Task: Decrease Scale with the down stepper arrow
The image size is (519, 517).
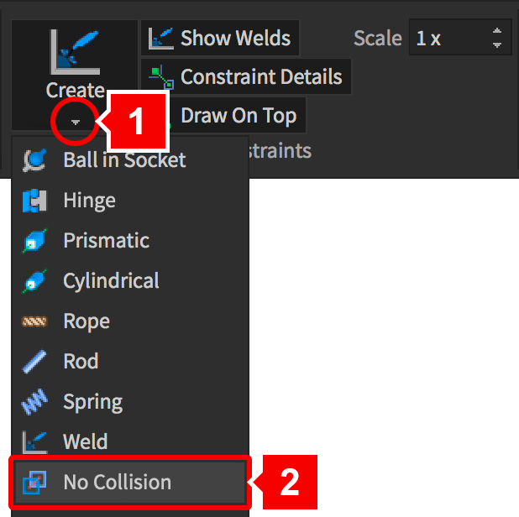Action: tap(497, 45)
